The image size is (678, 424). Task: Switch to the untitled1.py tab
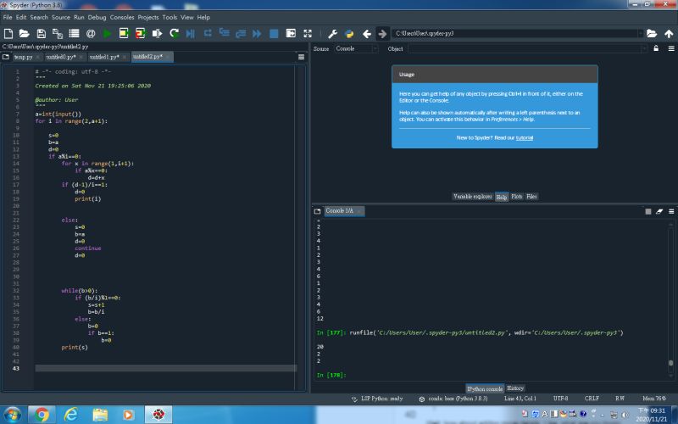coord(104,57)
